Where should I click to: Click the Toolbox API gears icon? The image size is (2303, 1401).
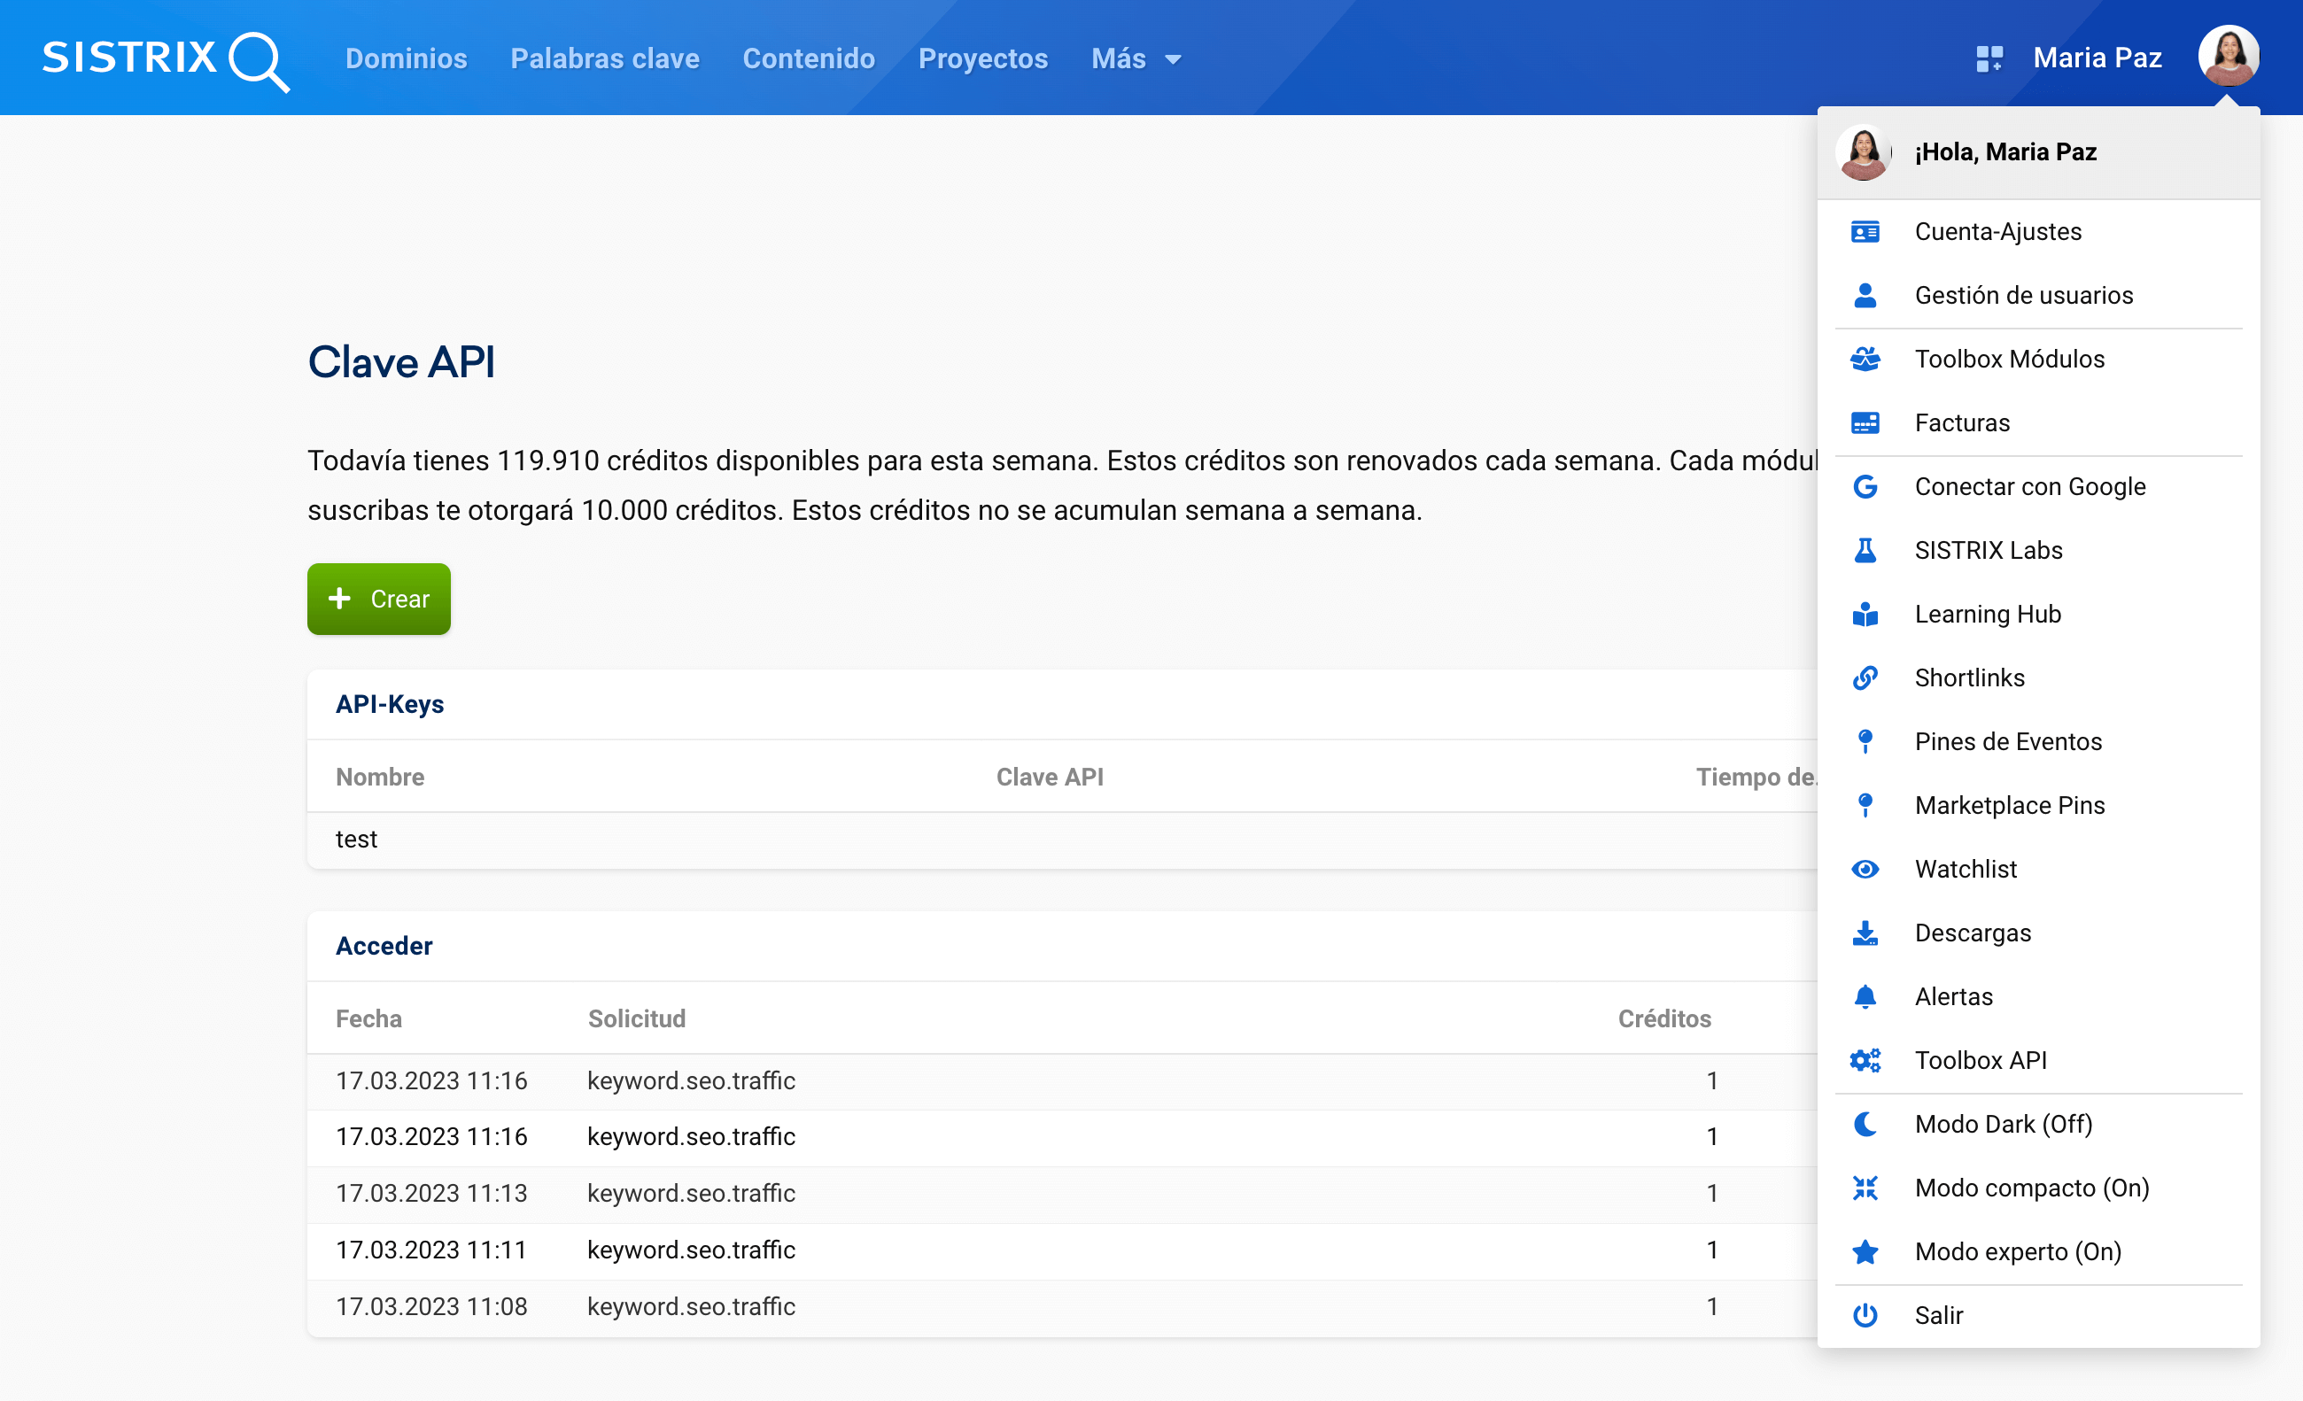tap(1865, 1060)
